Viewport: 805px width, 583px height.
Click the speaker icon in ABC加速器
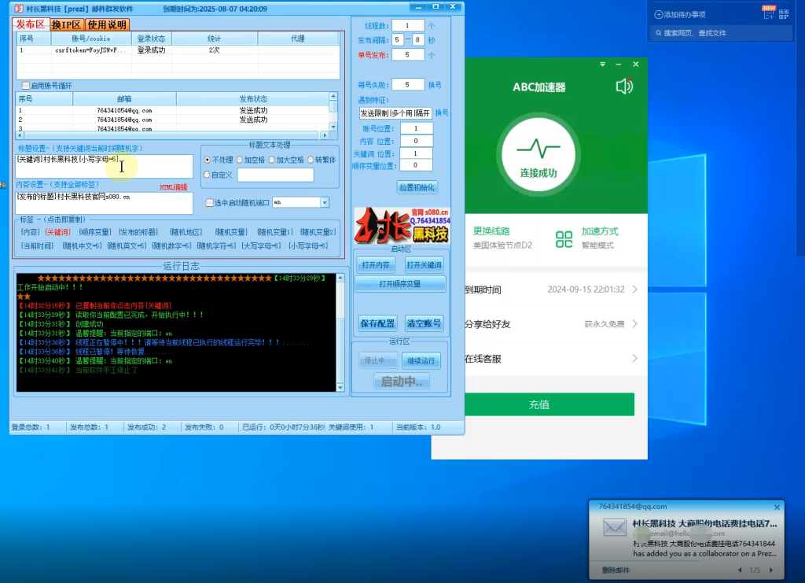pyautogui.click(x=624, y=87)
